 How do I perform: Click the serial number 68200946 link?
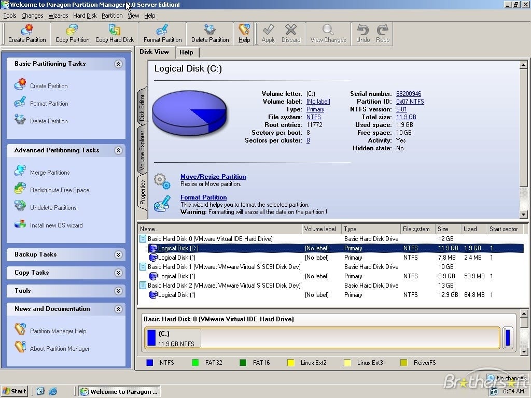(409, 94)
